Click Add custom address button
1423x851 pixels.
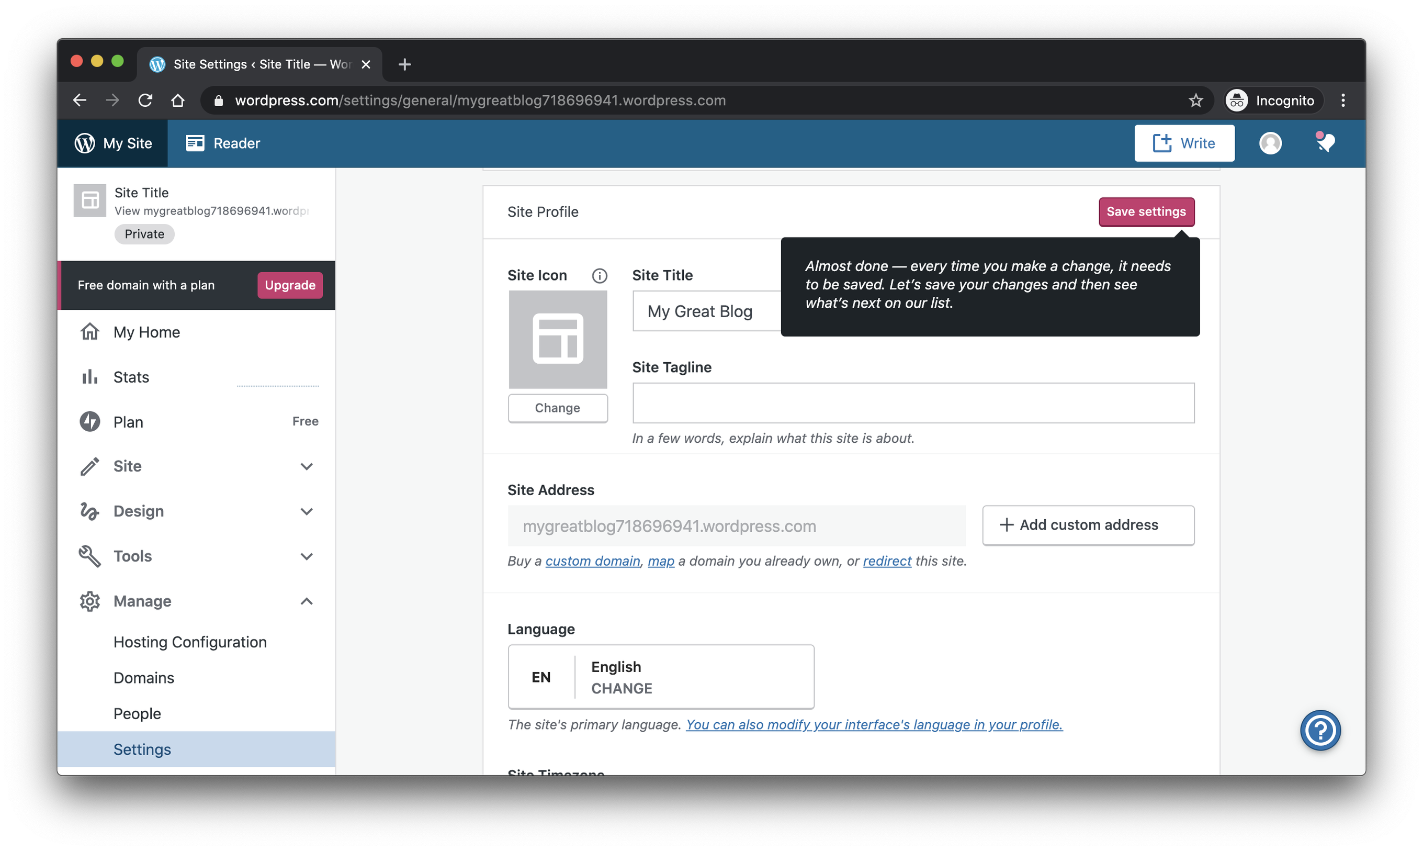coord(1088,525)
